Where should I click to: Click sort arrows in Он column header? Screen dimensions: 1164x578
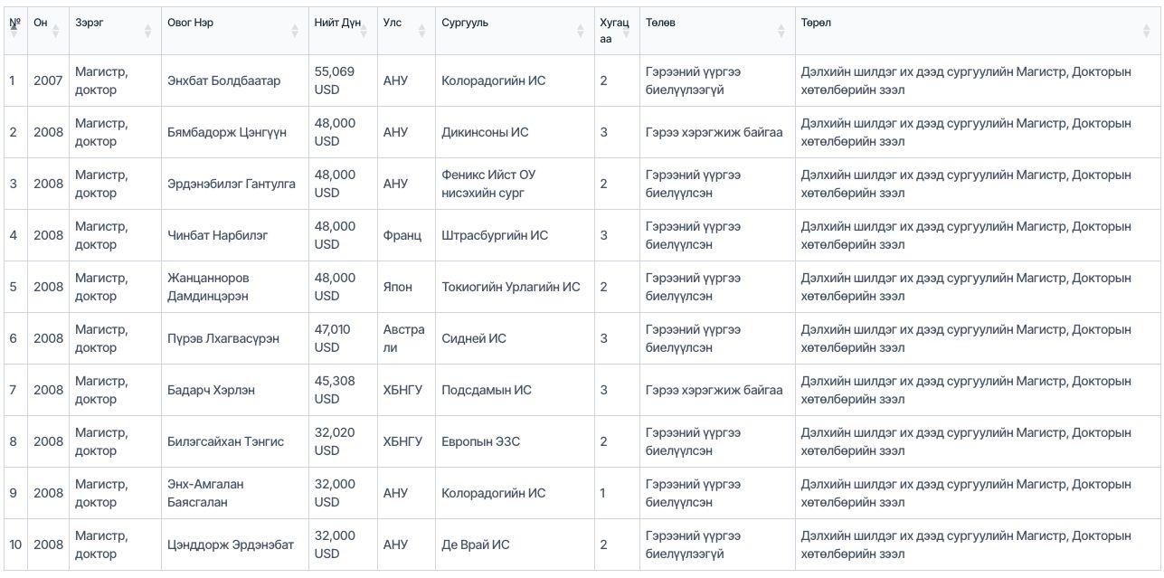pyautogui.click(x=55, y=31)
